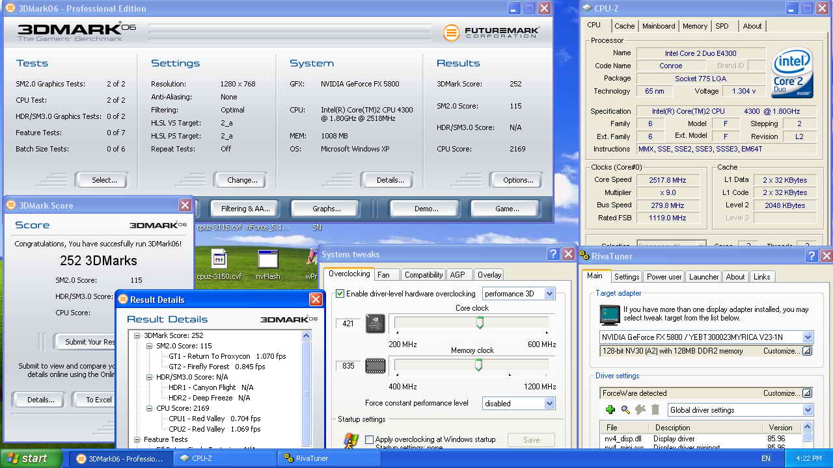Screen dimensions: 833x468
Task: Click the monitor icon under Target adapter
Action: point(609,315)
